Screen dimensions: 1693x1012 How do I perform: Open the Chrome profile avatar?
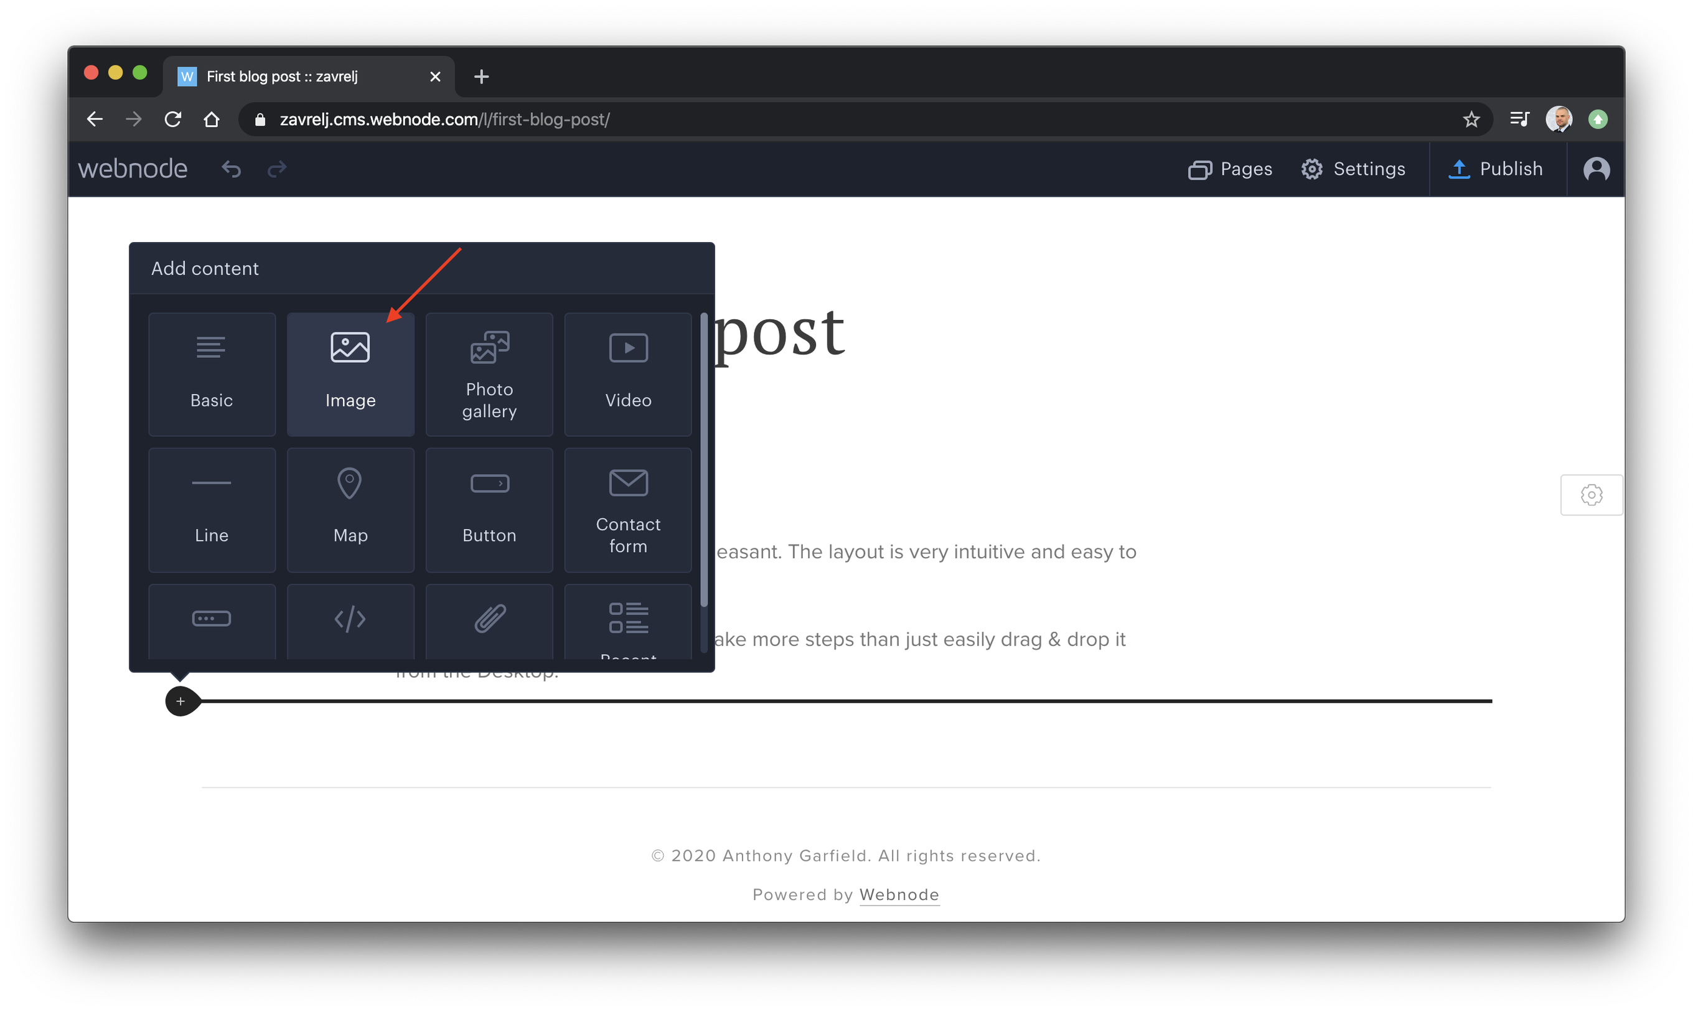(x=1559, y=119)
